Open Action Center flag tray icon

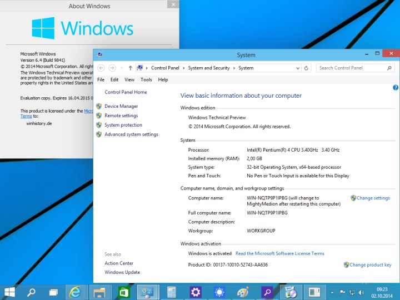[x=342, y=292]
